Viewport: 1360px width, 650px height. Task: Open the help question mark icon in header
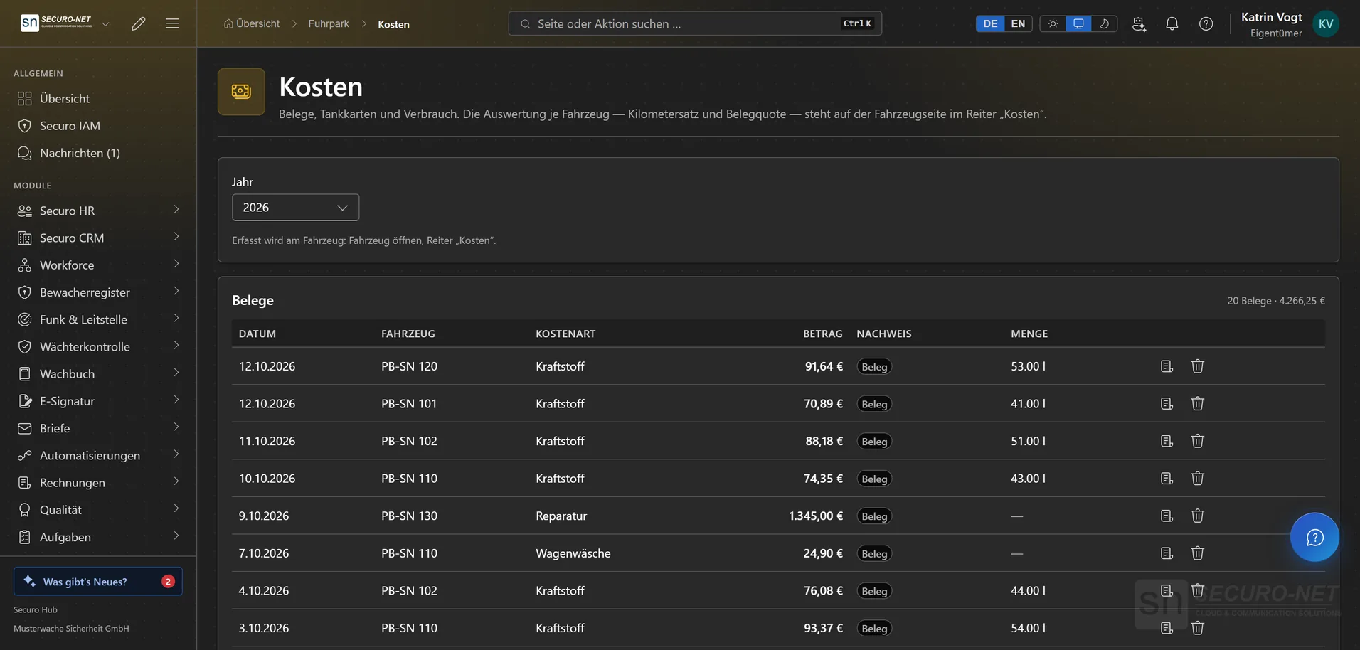click(x=1206, y=23)
